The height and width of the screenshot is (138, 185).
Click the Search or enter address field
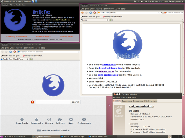pos(49,52)
